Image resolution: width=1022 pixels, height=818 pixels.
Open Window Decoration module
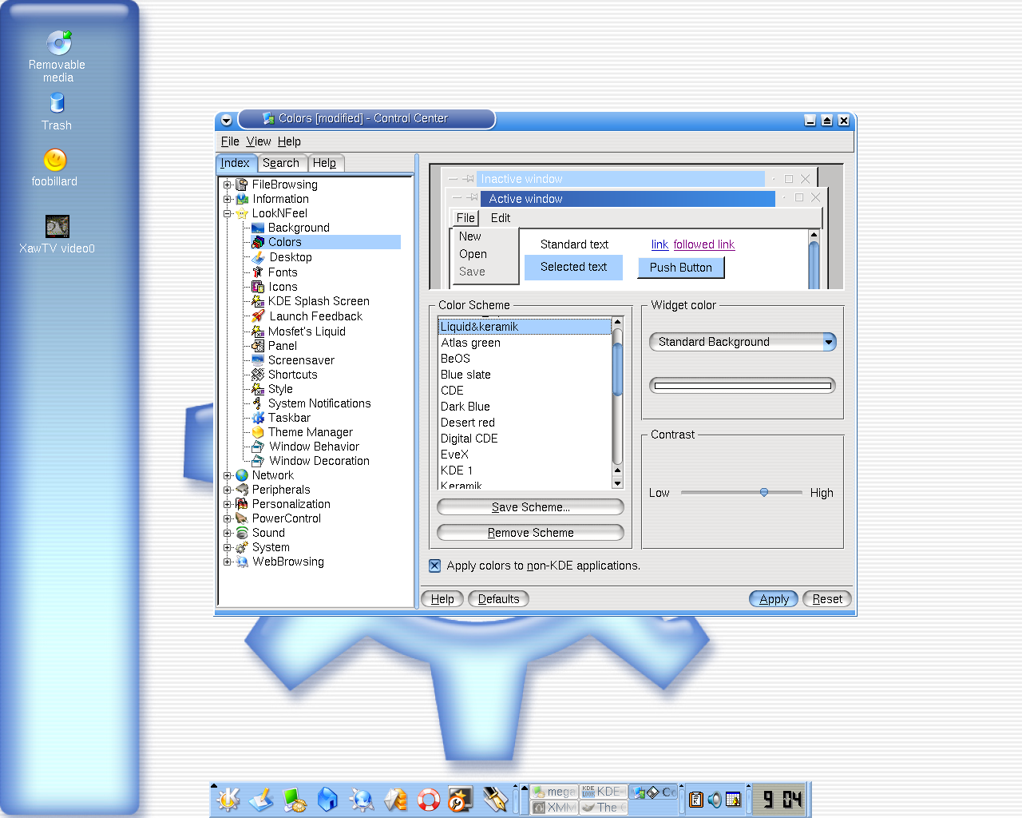point(319,461)
